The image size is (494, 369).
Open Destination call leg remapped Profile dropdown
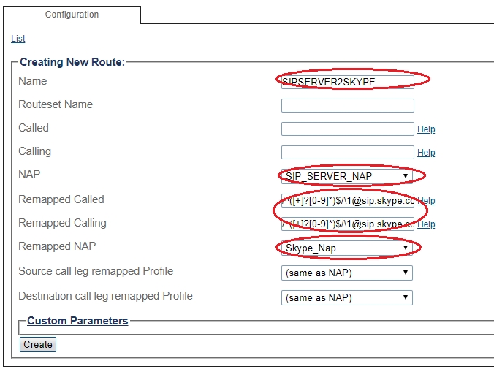click(347, 297)
